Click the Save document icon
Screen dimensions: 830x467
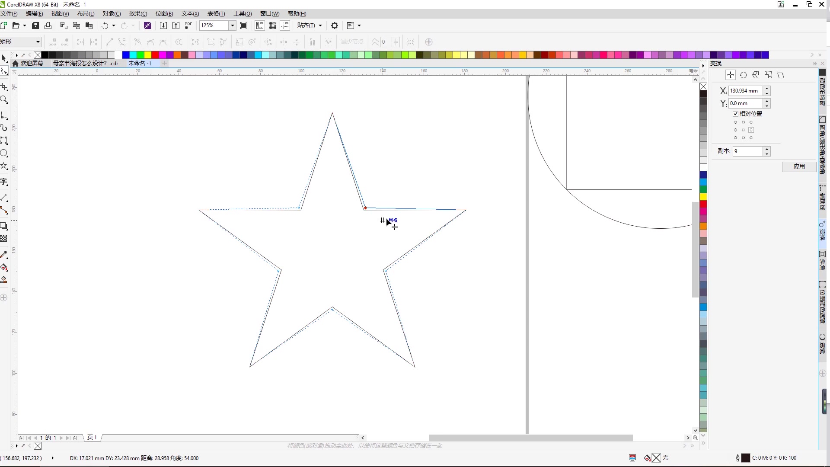(x=35, y=26)
